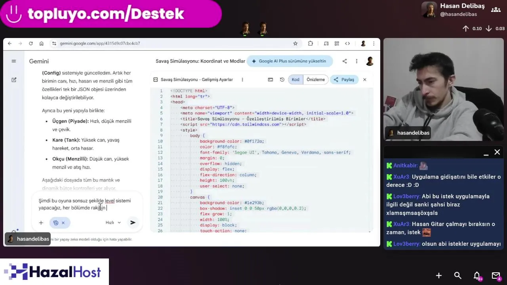Click the QR grid extension icon
Screen dimensions: 507x285
pyautogui.click(x=337, y=44)
